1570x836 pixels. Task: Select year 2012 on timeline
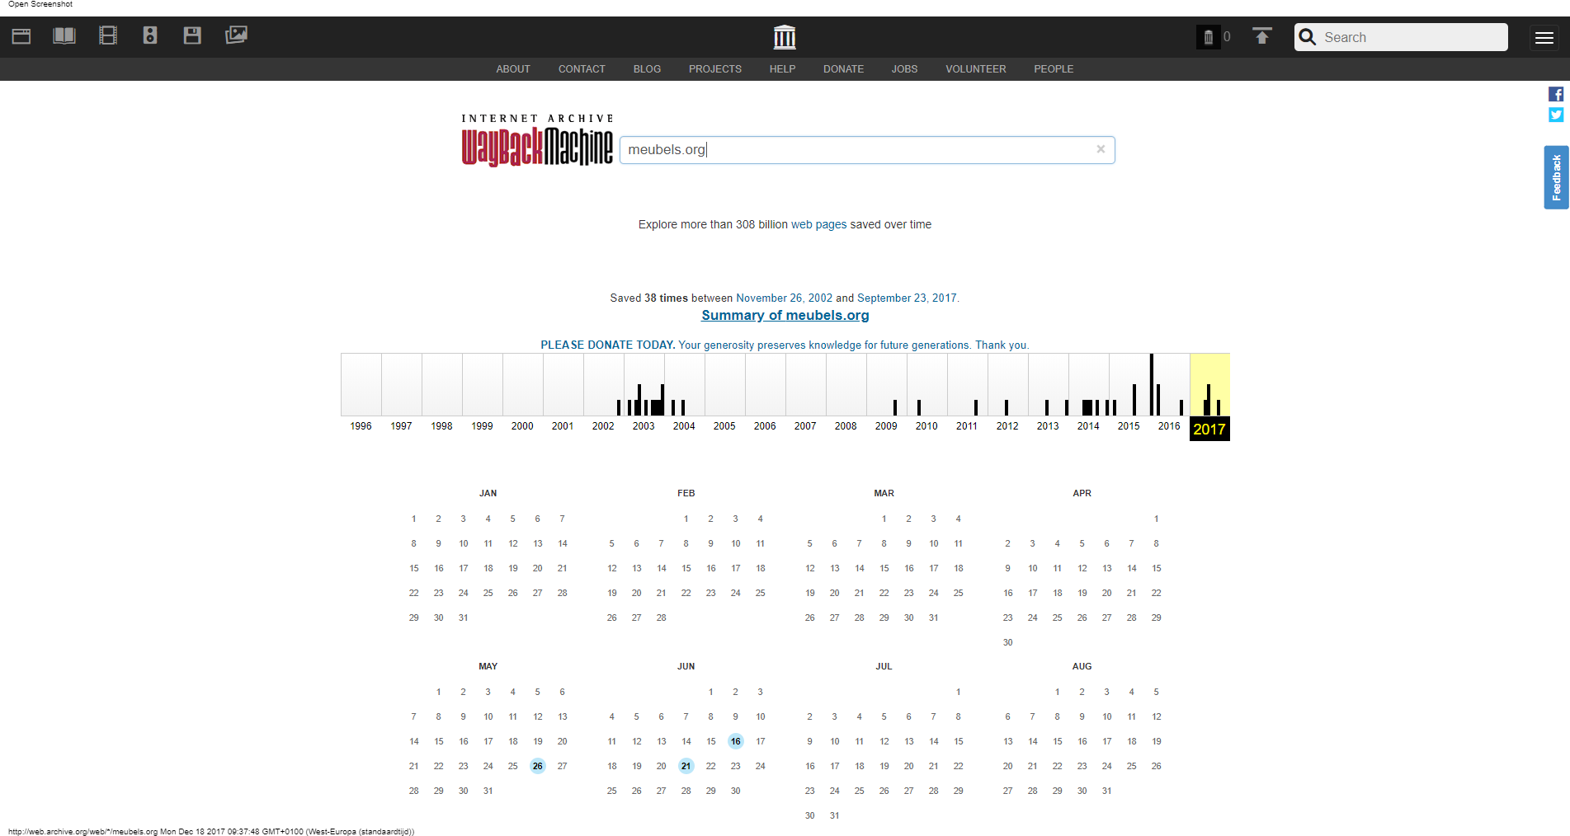tap(1007, 426)
